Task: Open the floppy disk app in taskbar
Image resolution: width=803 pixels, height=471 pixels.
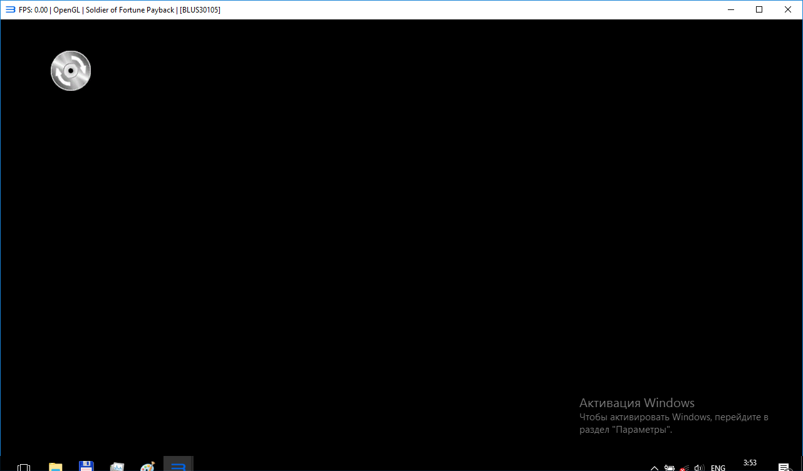Action: tap(86, 467)
